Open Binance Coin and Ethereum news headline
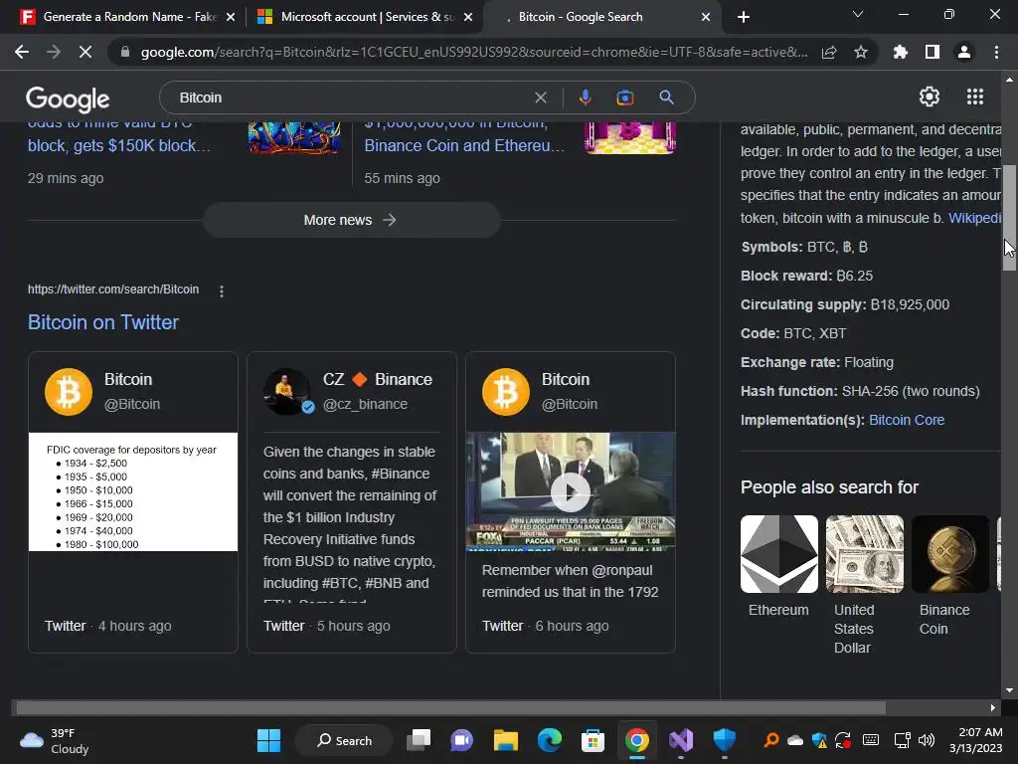 [x=464, y=134]
